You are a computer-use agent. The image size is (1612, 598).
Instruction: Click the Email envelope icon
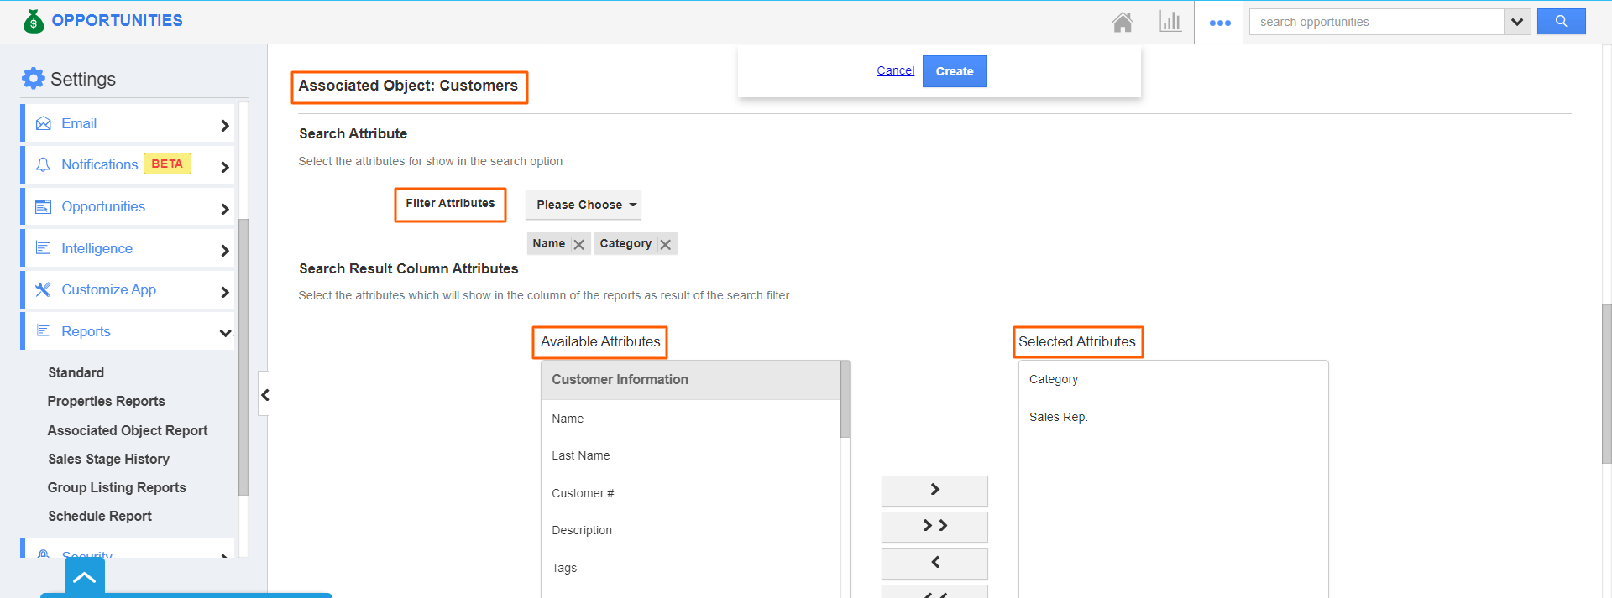pos(44,124)
